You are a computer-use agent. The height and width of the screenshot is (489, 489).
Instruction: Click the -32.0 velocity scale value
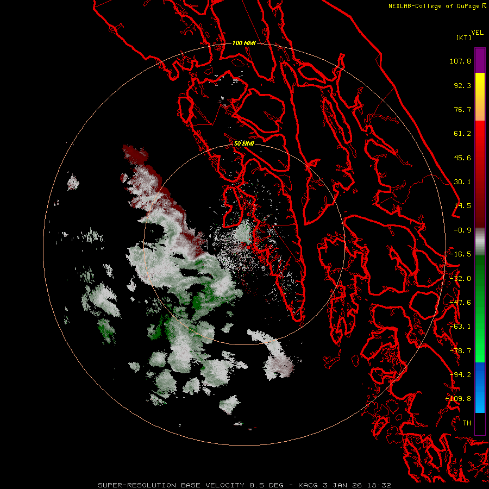(x=460, y=279)
